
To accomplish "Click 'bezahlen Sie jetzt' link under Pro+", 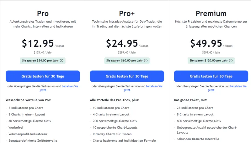I will coord(154,86).
